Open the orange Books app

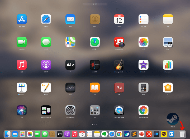click(x=95, y=87)
